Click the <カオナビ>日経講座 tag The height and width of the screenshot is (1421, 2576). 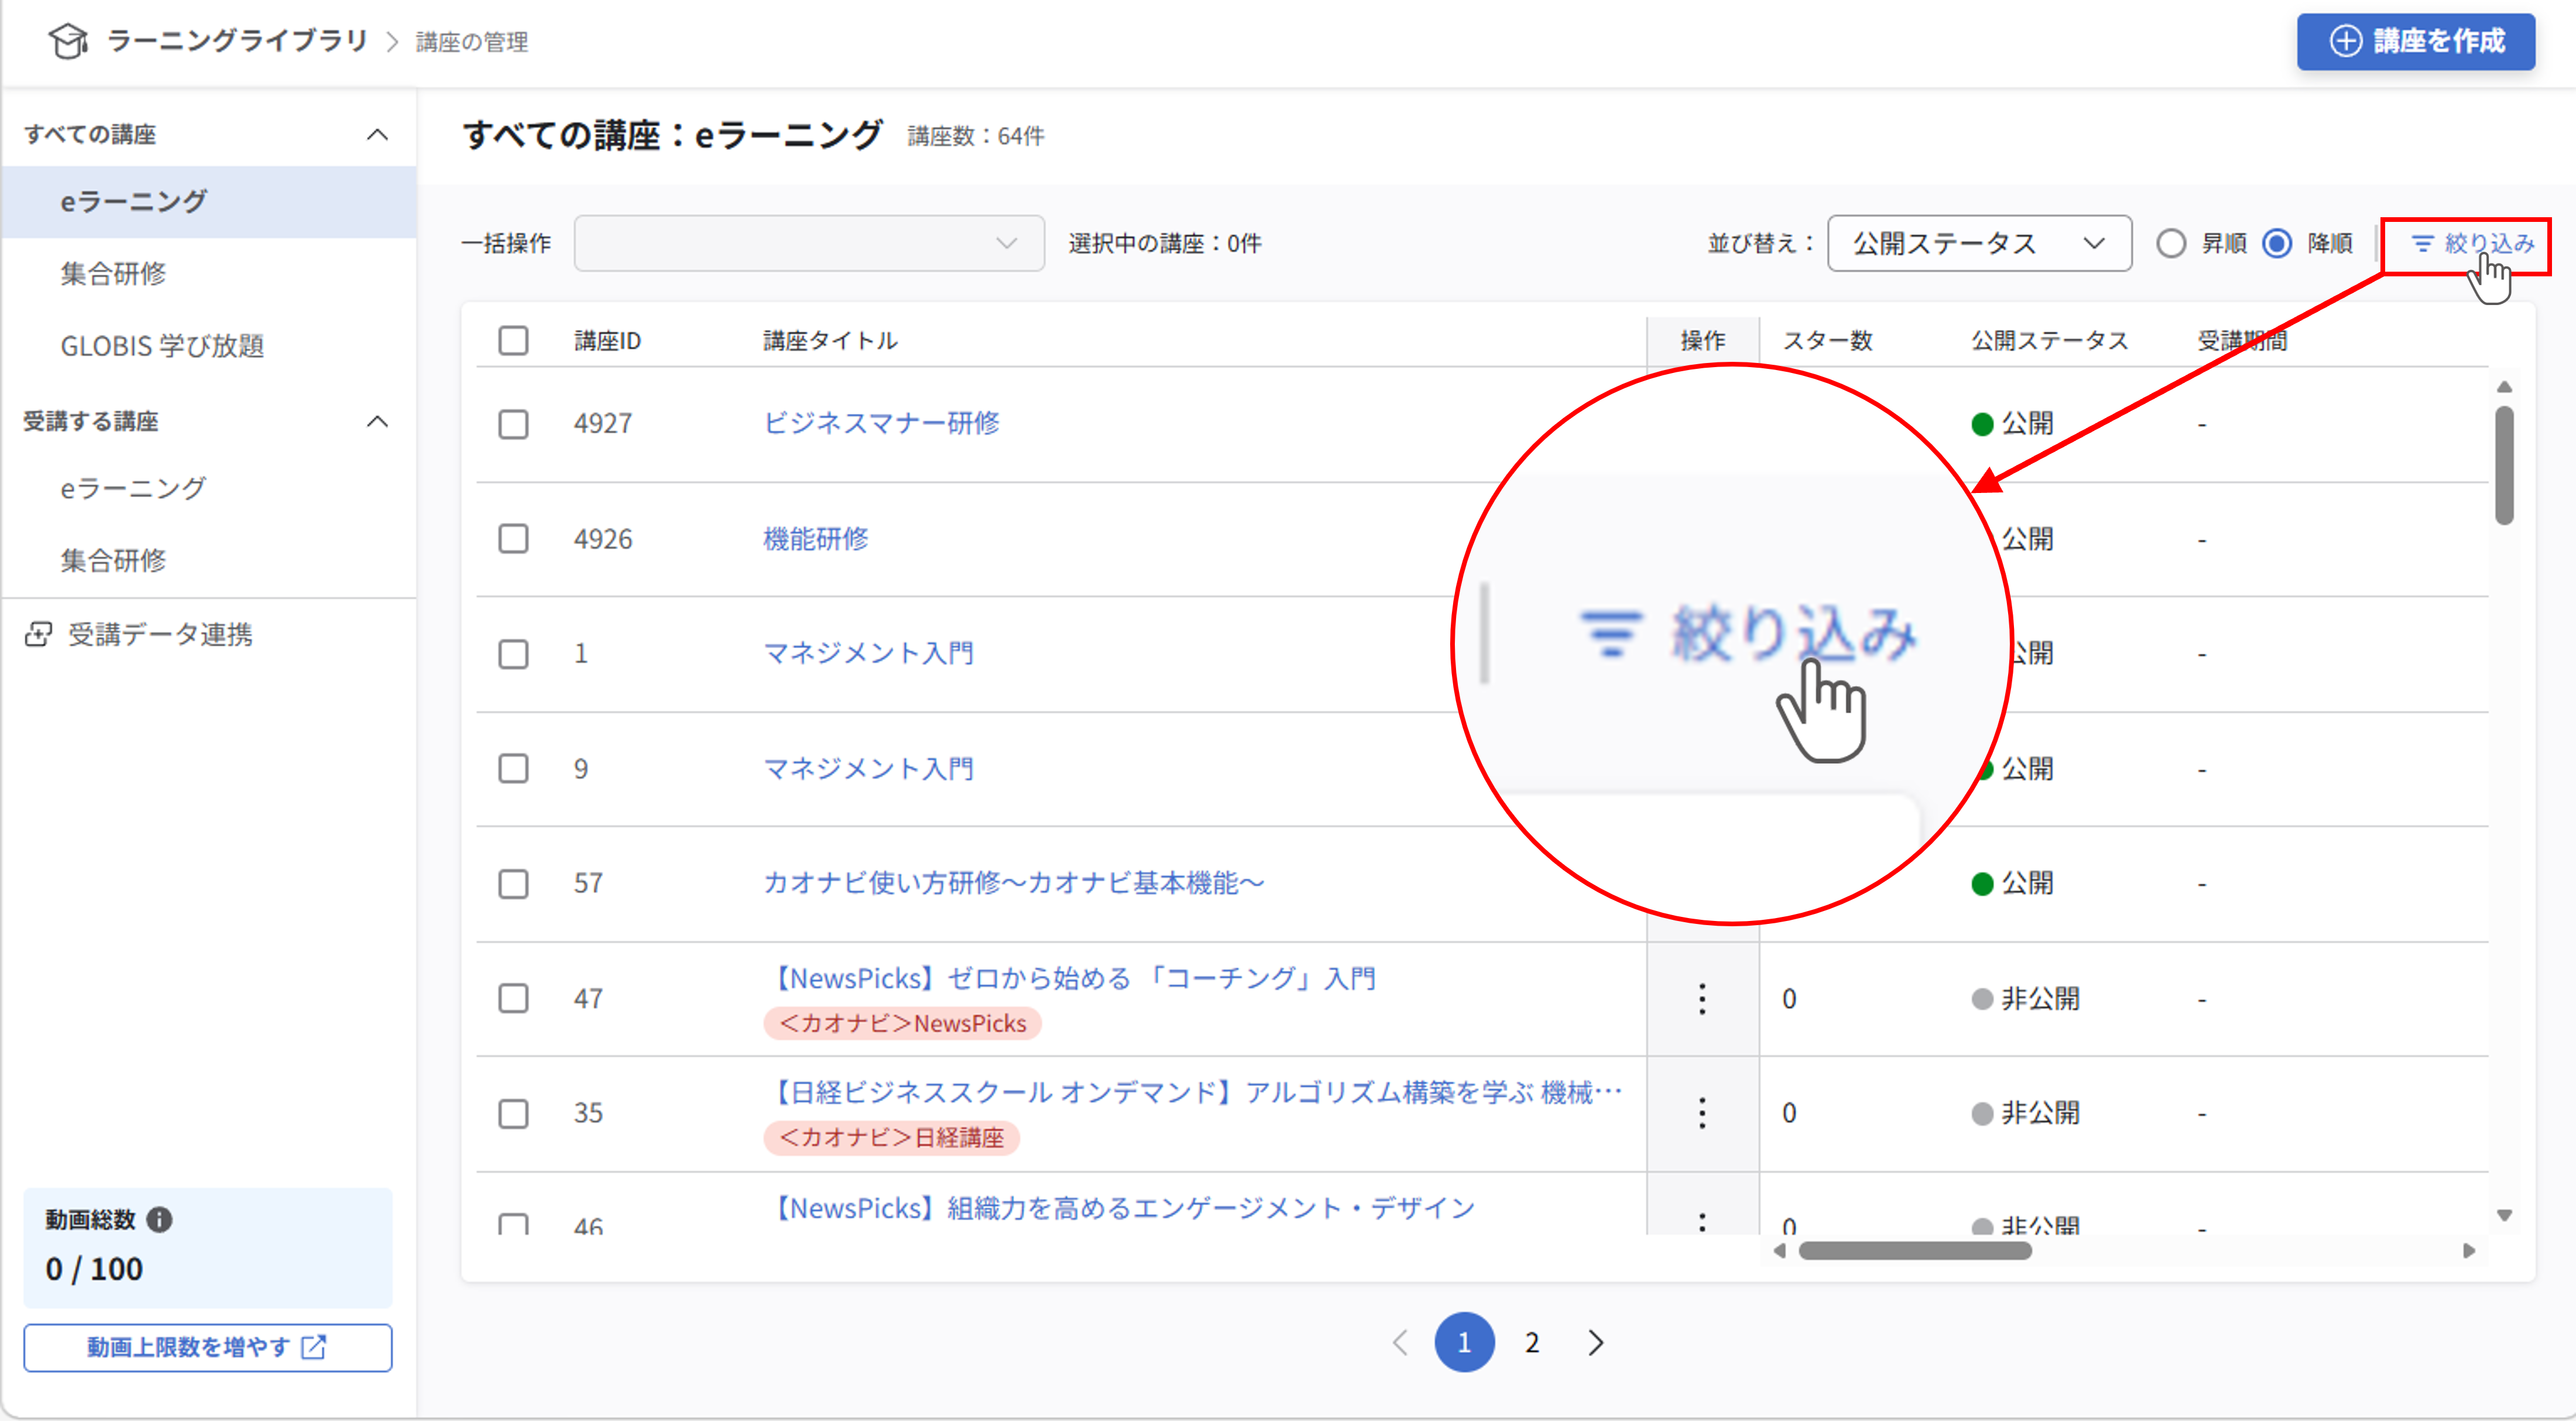891,1137
